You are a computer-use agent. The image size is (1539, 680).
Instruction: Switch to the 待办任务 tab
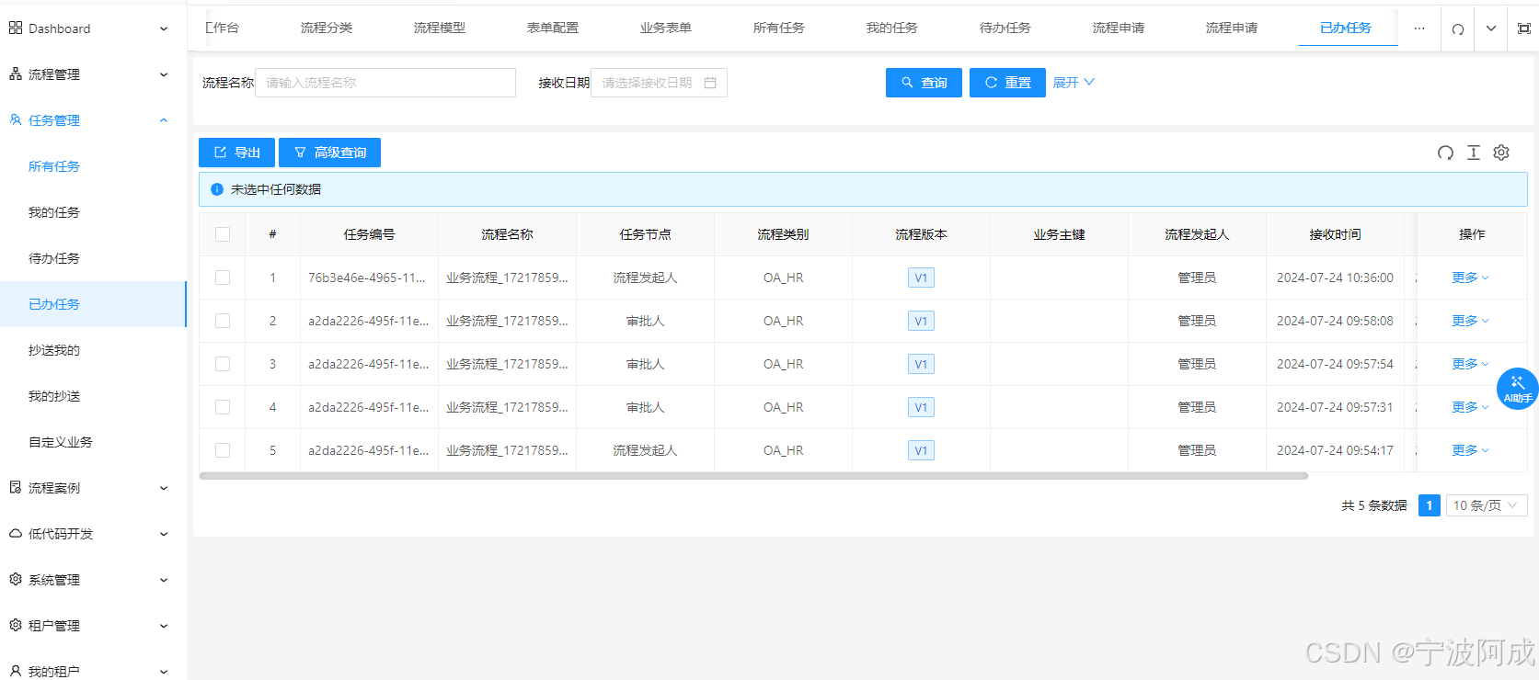(x=1005, y=28)
